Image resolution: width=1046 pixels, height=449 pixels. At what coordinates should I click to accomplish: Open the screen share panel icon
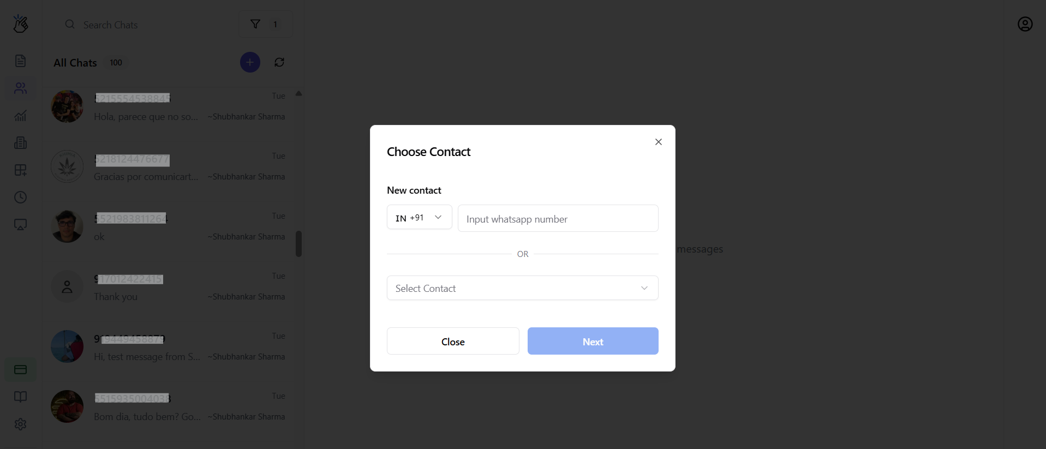(x=20, y=224)
